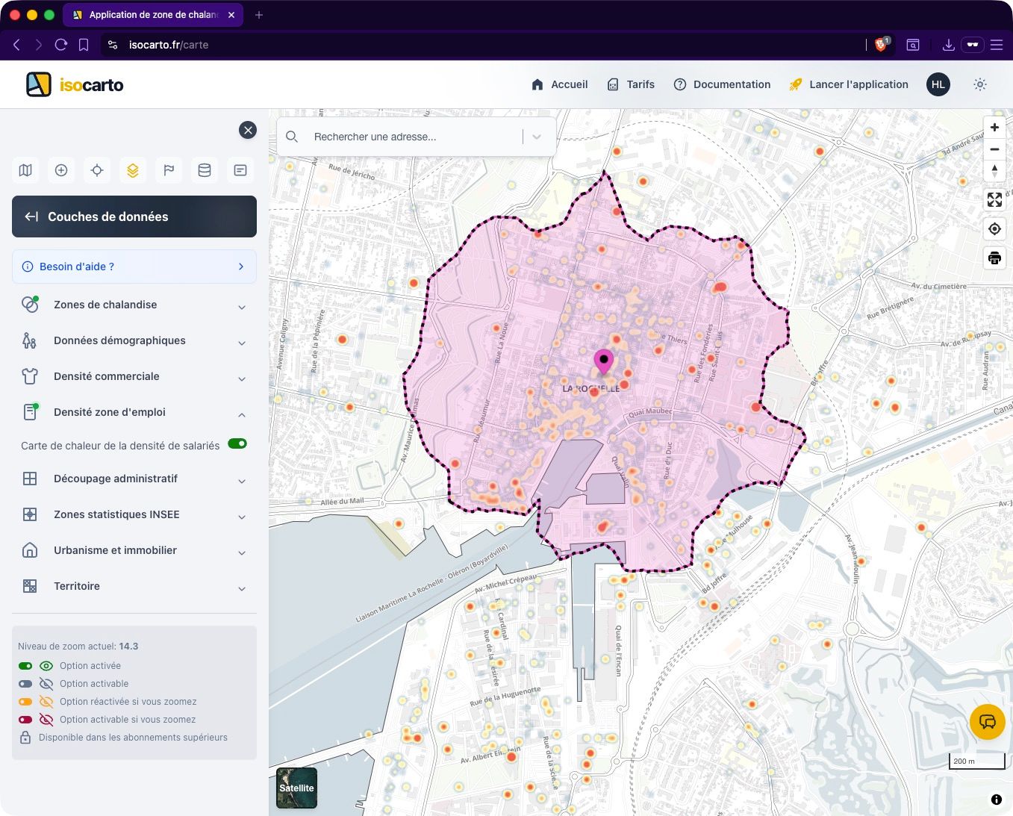
Task: Expand Zones de chalandise section
Action: 134,305
